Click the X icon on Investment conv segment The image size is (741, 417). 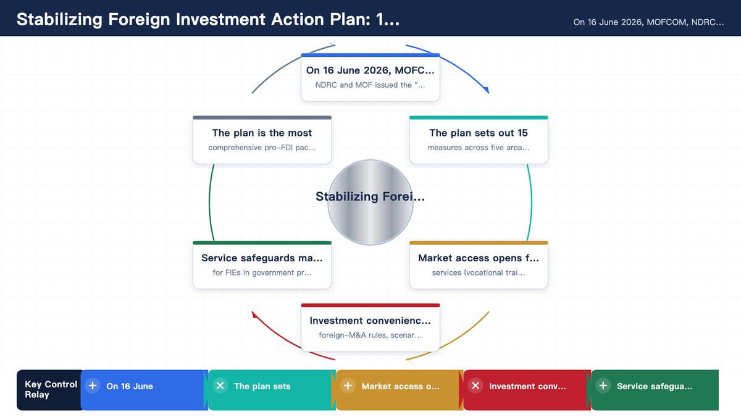tap(475, 385)
